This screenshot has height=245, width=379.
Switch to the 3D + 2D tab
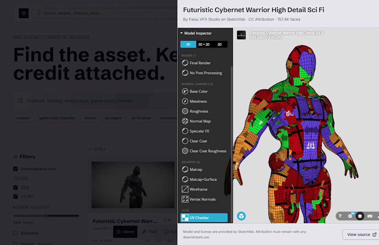pos(204,44)
